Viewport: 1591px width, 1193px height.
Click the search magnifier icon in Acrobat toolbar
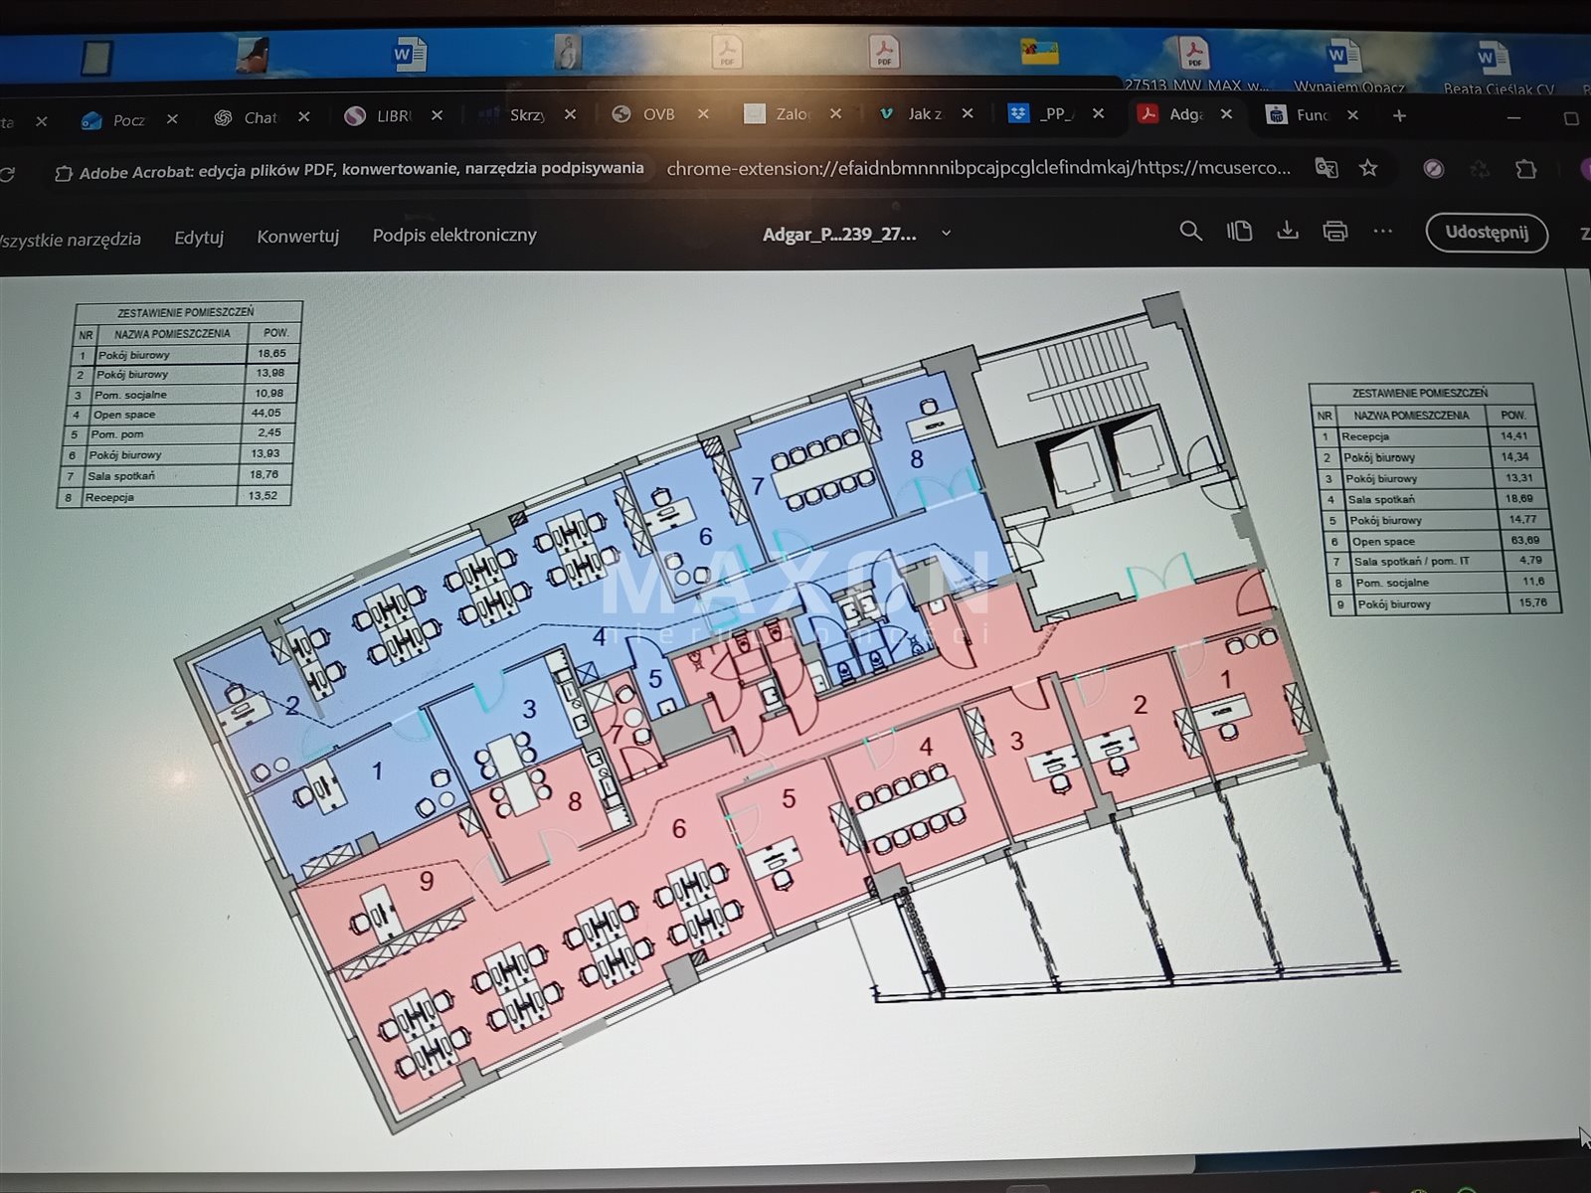click(1190, 232)
